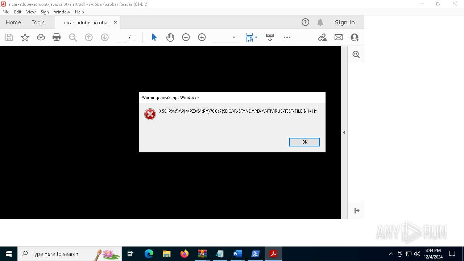Viewport: 464px width, 261px height.
Task: Open the View menu
Action: click(x=31, y=12)
